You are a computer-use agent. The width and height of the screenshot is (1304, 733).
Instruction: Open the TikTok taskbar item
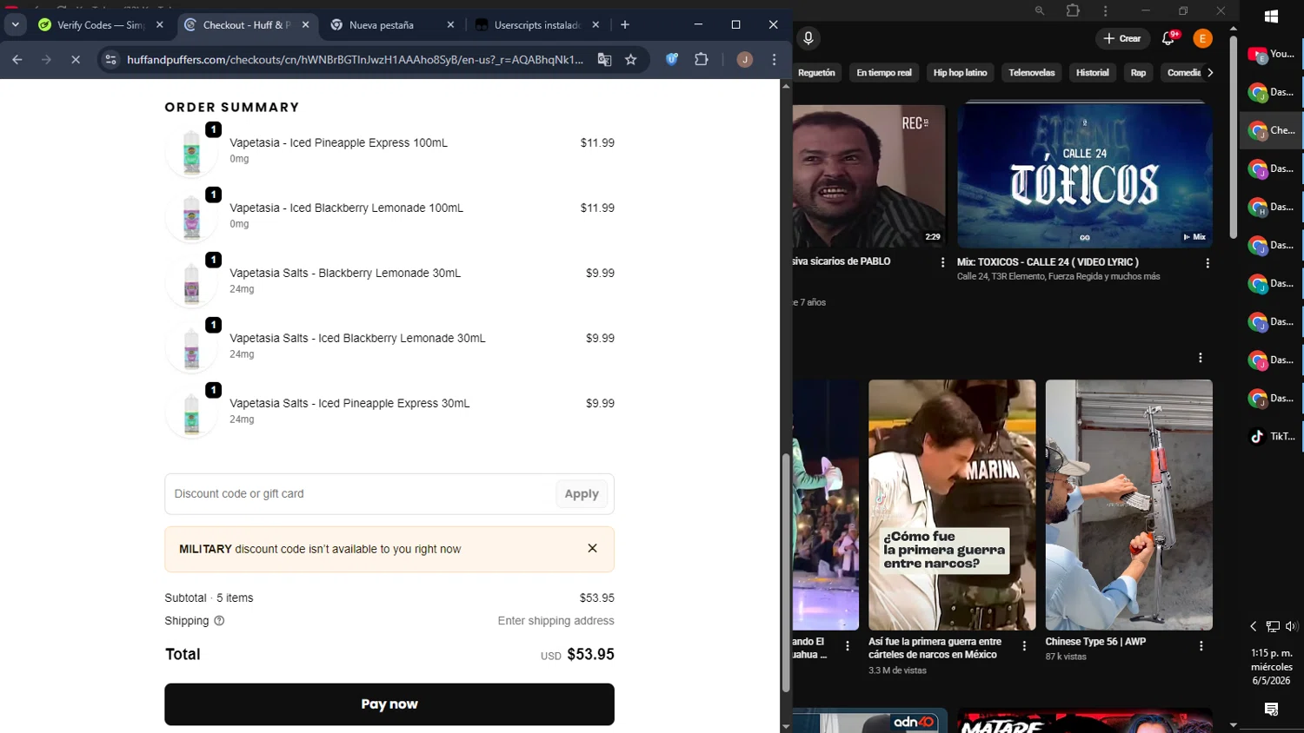[x=1272, y=437]
